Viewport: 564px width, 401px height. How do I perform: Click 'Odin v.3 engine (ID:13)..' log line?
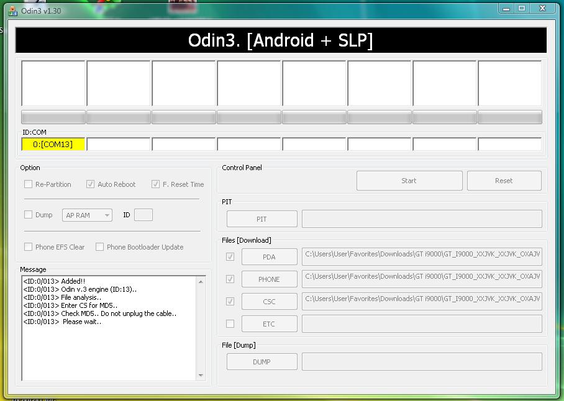pyautogui.click(x=80, y=289)
